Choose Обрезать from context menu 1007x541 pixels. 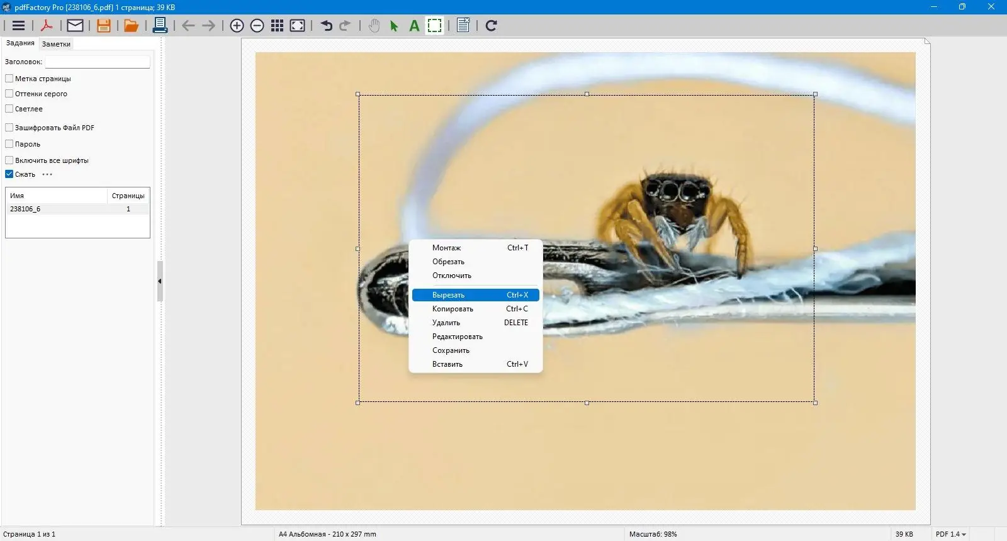click(476, 262)
